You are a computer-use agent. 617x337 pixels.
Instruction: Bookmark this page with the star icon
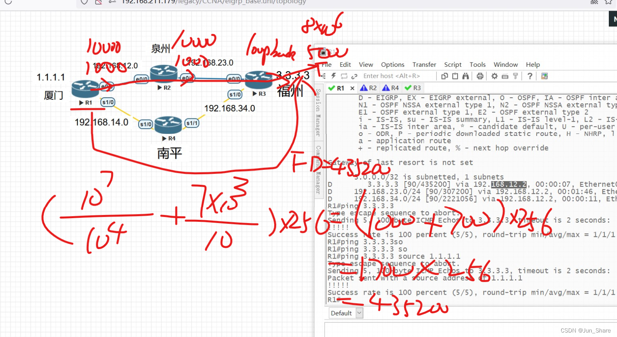pos(608,2)
